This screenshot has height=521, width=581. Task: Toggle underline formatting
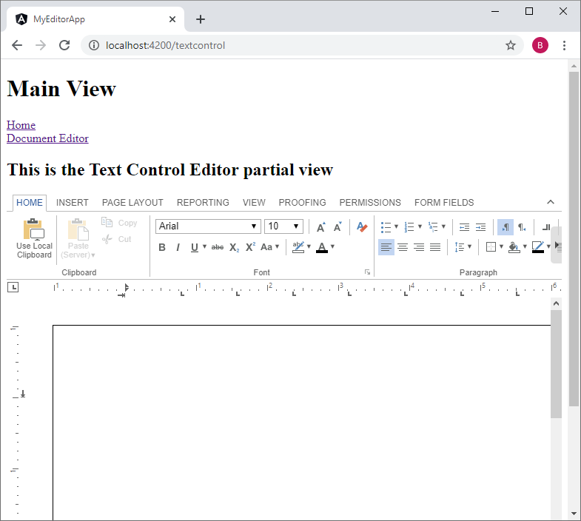(x=194, y=247)
